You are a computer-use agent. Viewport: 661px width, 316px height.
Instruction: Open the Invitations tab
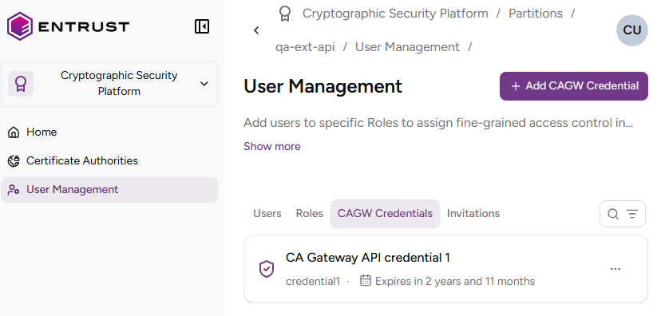(473, 214)
